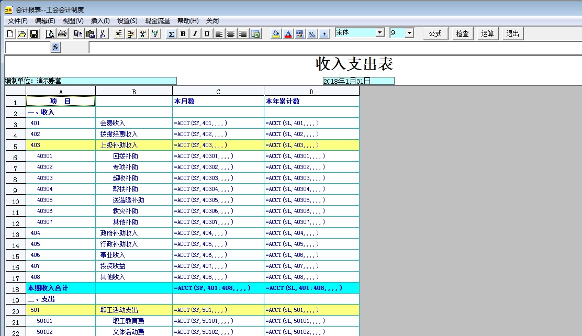The height and width of the screenshot is (336, 582).
Task: Click the Excel export table icon
Action: (255, 34)
